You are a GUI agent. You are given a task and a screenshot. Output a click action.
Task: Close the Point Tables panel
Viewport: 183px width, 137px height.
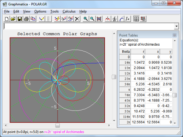pos(175,35)
